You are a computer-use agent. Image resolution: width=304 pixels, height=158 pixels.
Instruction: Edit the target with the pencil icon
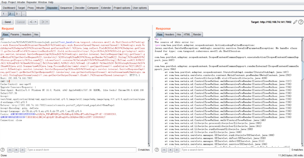(x=295, y=22)
